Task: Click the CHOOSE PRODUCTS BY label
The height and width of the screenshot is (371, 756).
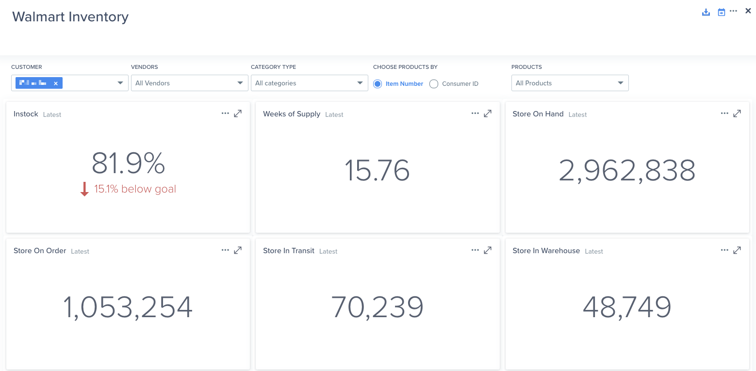Action: click(405, 67)
